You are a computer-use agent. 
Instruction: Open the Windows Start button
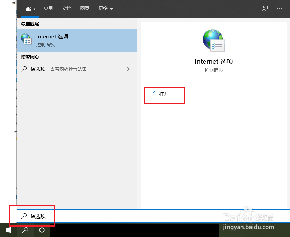(x=8, y=230)
